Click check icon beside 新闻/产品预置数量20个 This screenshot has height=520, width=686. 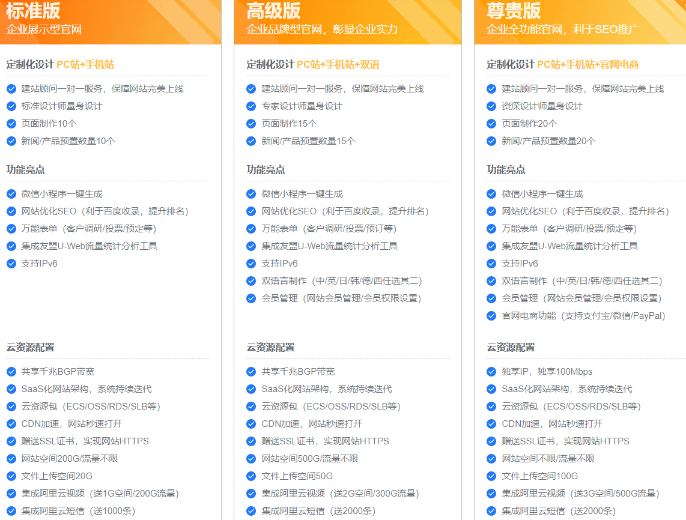(x=491, y=141)
